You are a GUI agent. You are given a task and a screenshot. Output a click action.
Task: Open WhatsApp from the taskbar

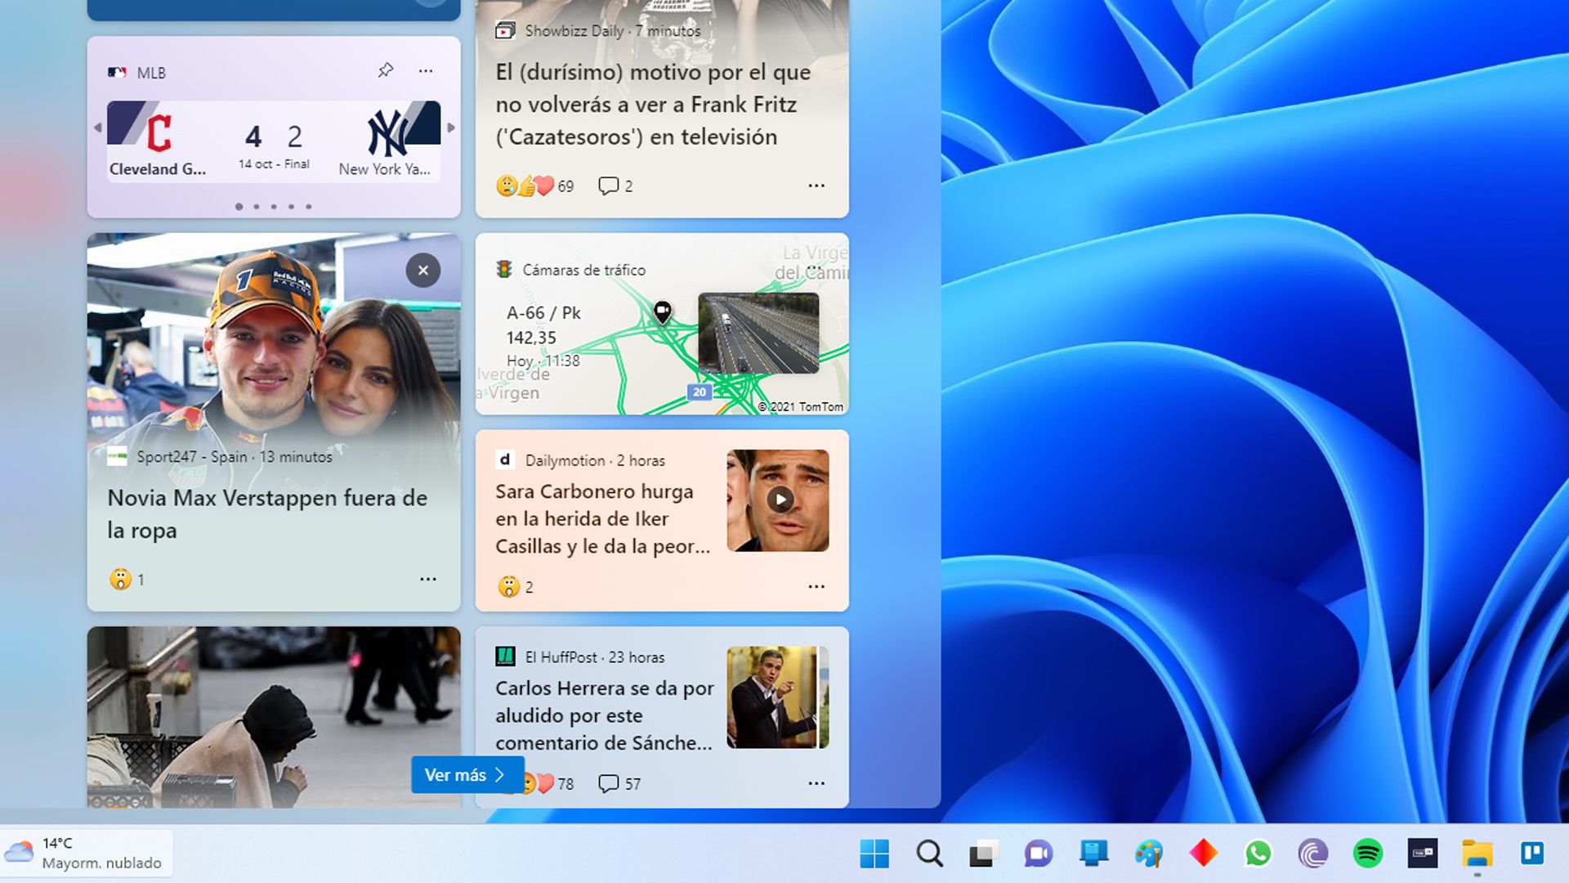click(1256, 854)
